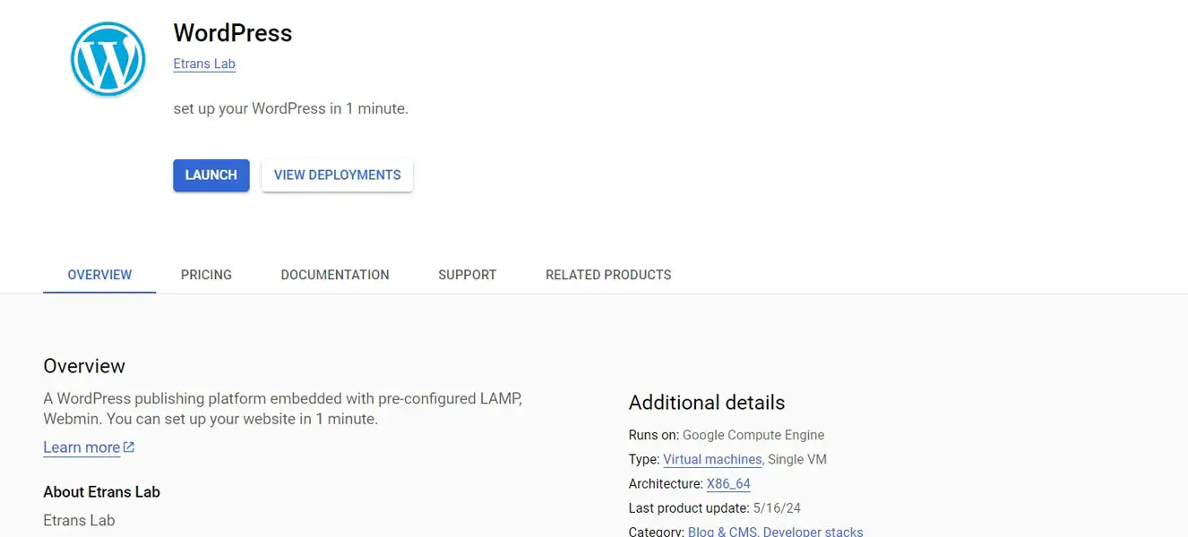Click the 'Etrans Lab' text under About
The width and height of the screenshot is (1188, 537).
pyautogui.click(x=79, y=520)
